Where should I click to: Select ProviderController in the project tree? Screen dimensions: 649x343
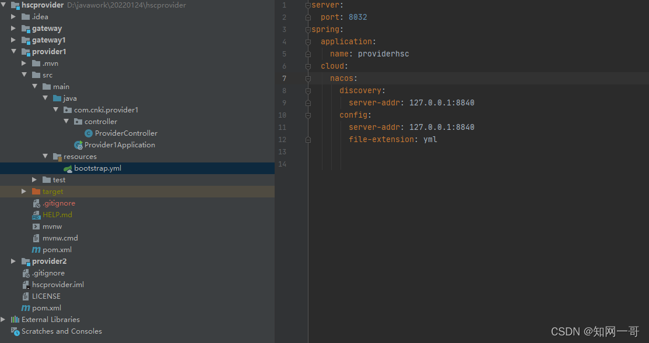click(x=126, y=133)
